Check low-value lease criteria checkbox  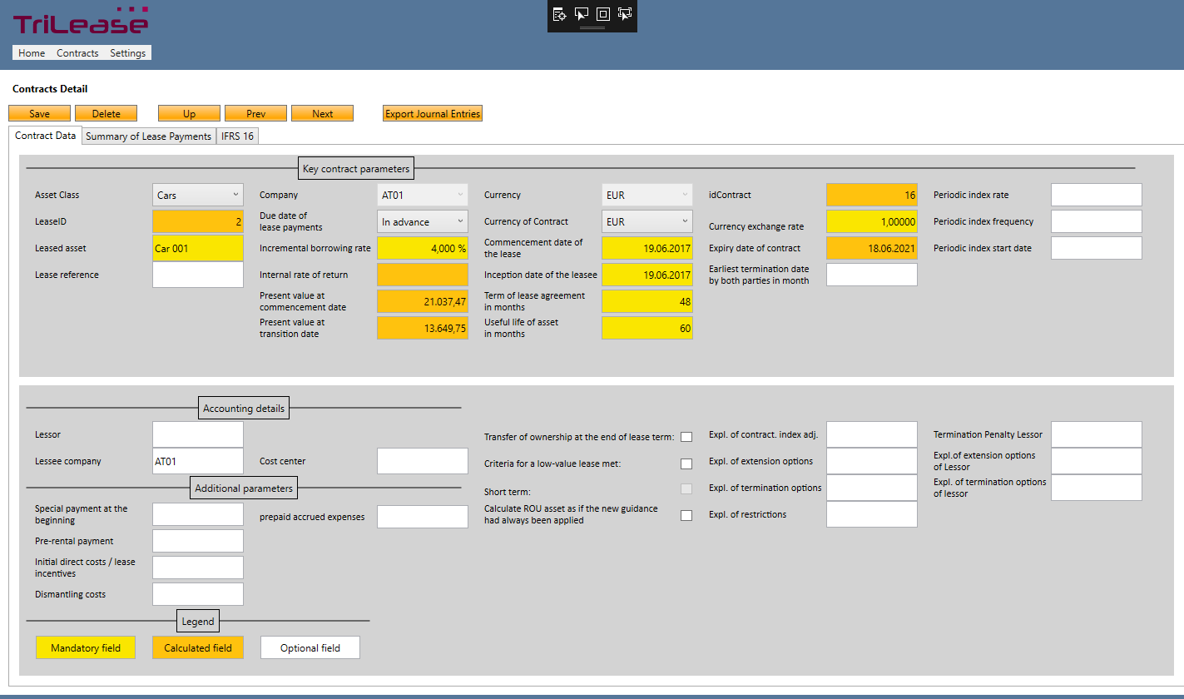click(x=686, y=464)
